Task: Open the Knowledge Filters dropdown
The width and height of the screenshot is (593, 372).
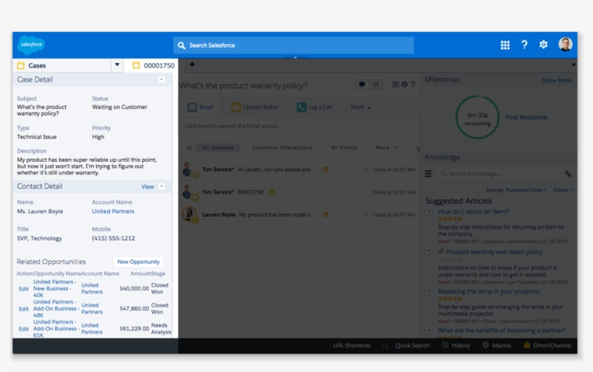Action: (x=563, y=190)
